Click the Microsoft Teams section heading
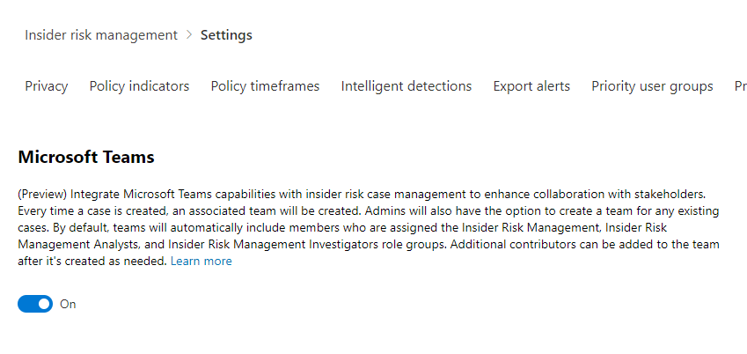The height and width of the screenshot is (354, 747). coord(86,157)
